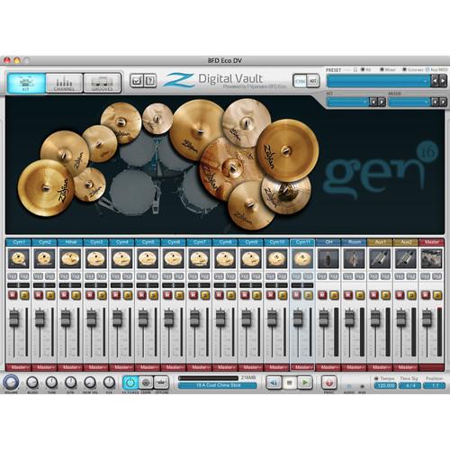Screen dimensions: 450x450
Task: Click the Dyn knob
Action: point(71,382)
